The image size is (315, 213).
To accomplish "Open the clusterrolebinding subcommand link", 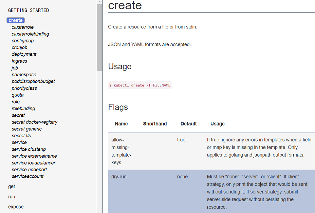I will click(x=30, y=34).
